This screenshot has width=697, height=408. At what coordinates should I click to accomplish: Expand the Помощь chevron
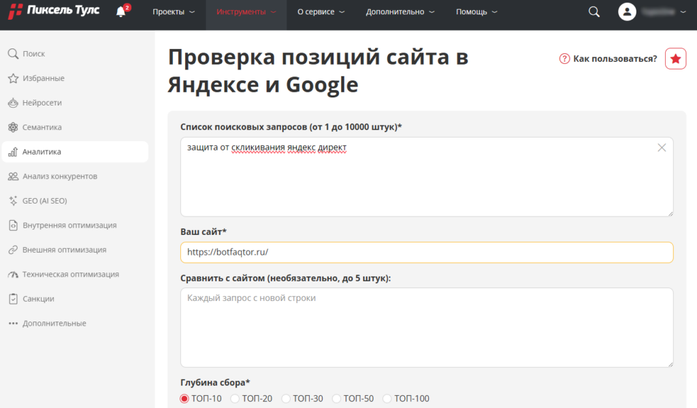[494, 12]
